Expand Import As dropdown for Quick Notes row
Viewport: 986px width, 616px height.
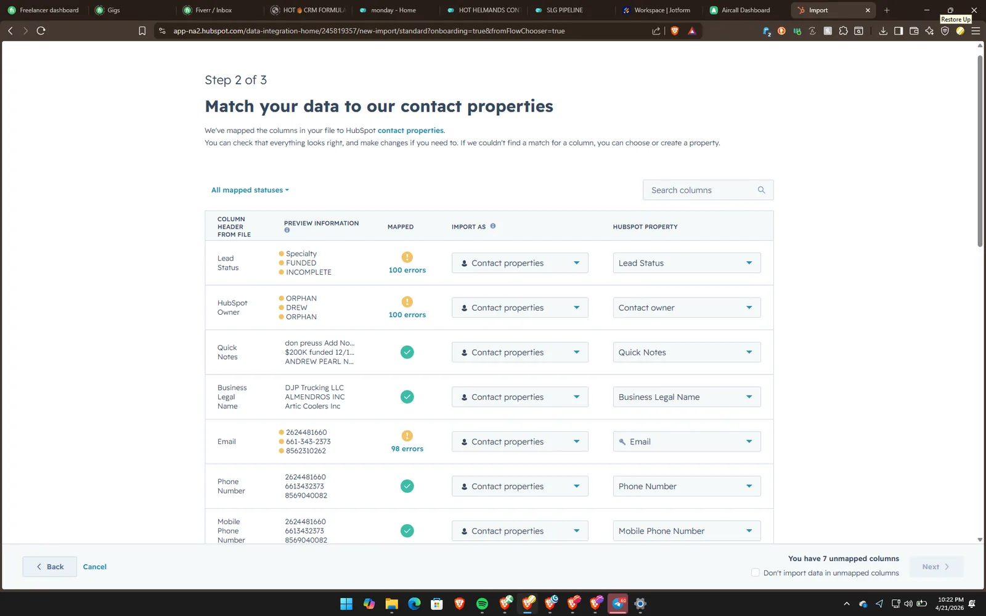[519, 352]
